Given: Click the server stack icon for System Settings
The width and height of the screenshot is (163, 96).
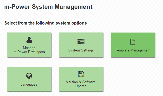Looking at the screenshot, I should [x=81, y=41].
